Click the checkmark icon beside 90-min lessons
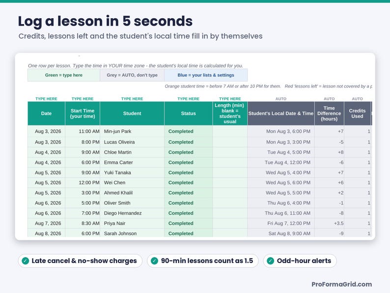 [x=154, y=261]
